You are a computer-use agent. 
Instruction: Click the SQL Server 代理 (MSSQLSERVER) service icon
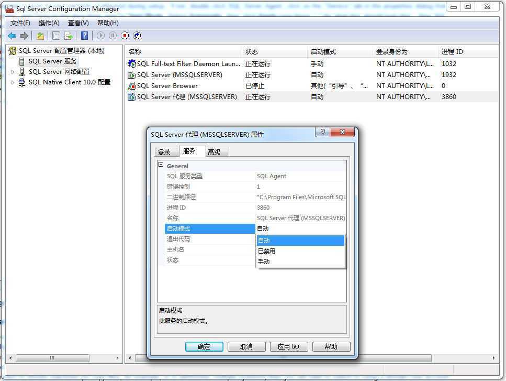click(132, 96)
